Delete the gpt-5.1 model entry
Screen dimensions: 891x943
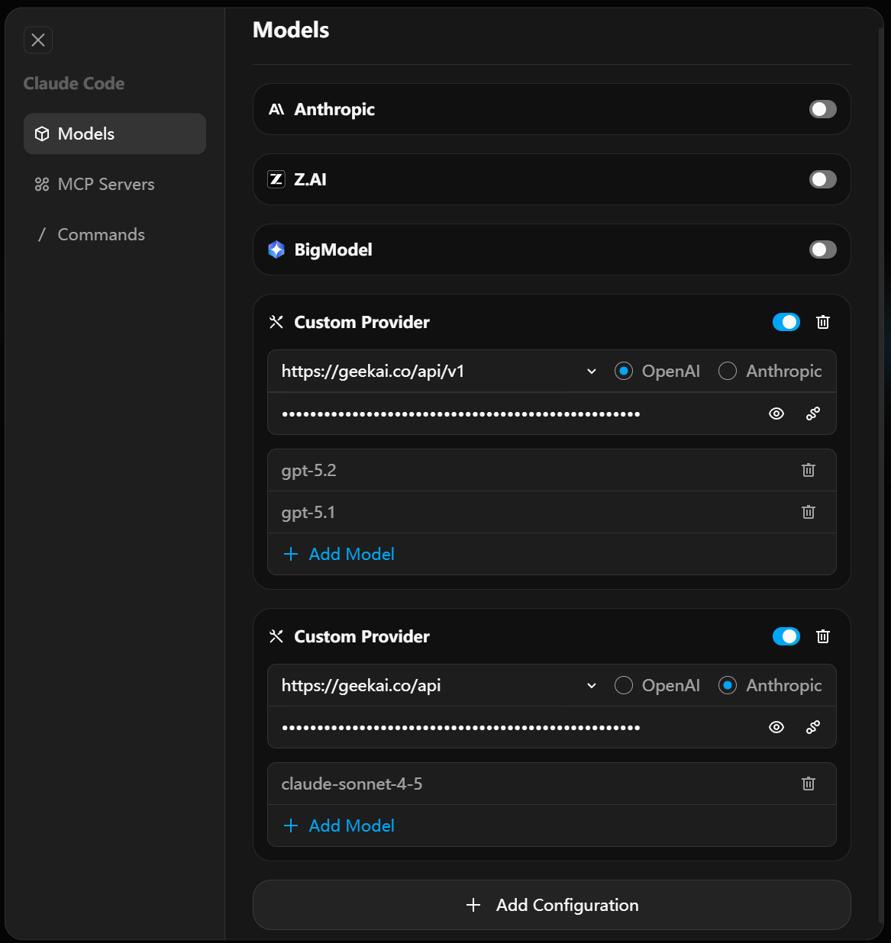point(809,512)
